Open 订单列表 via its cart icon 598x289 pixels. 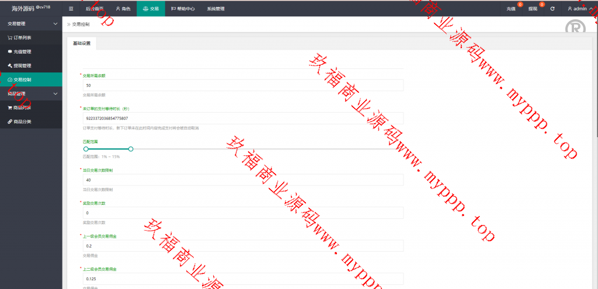click(9, 38)
